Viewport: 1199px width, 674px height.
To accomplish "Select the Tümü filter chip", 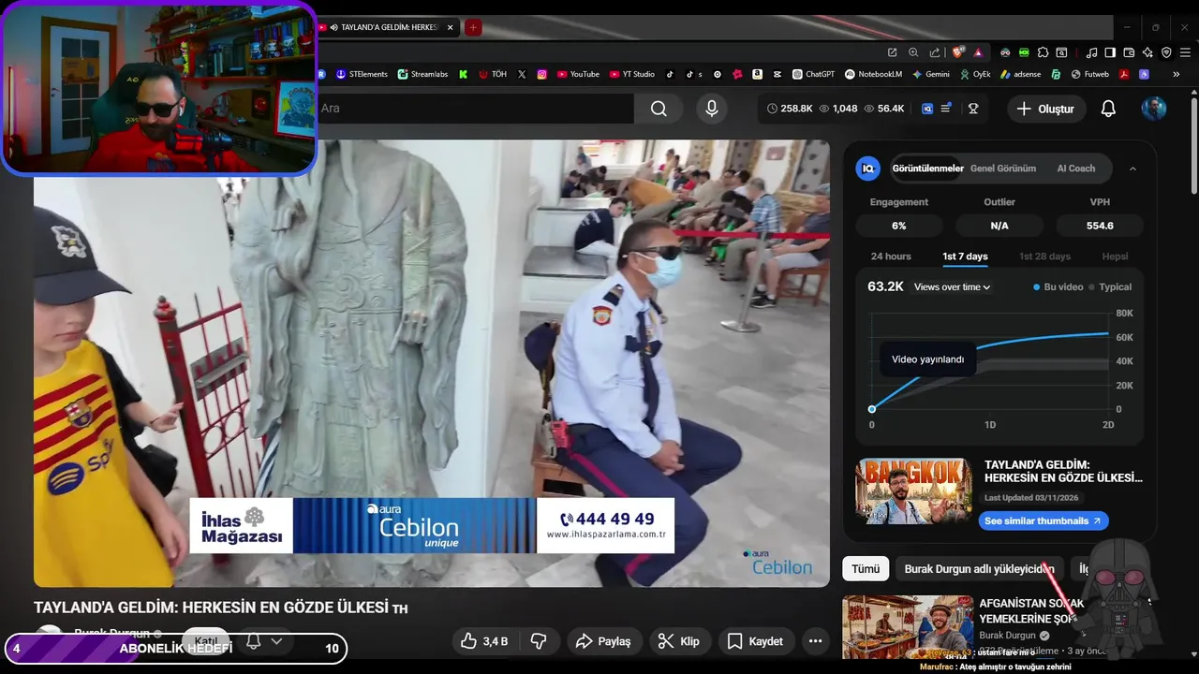I will [x=866, y=568].
